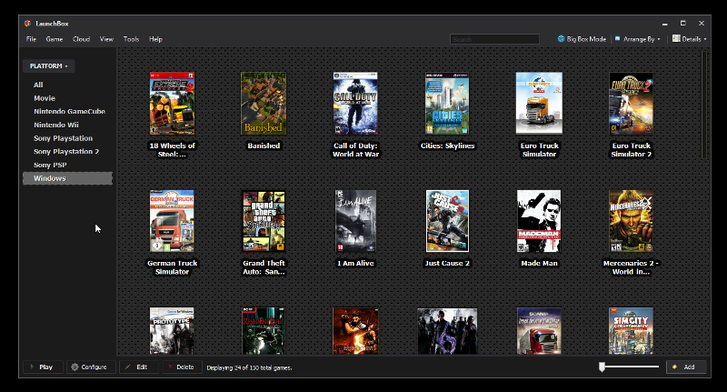Screen dimensions: 727x392
Task: Select Movie platform
Action: point(45,98)
